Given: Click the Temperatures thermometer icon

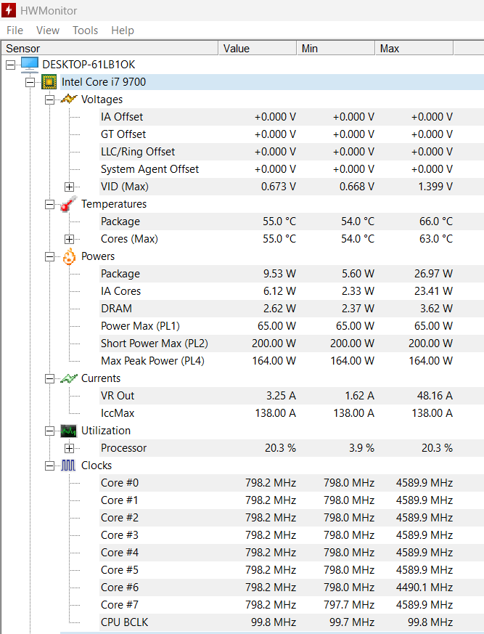Looking at the screenshot, I should click(69, 204).
